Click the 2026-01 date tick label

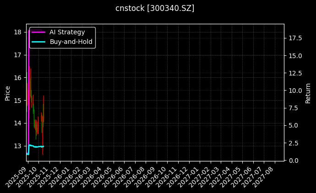[61, 175]
